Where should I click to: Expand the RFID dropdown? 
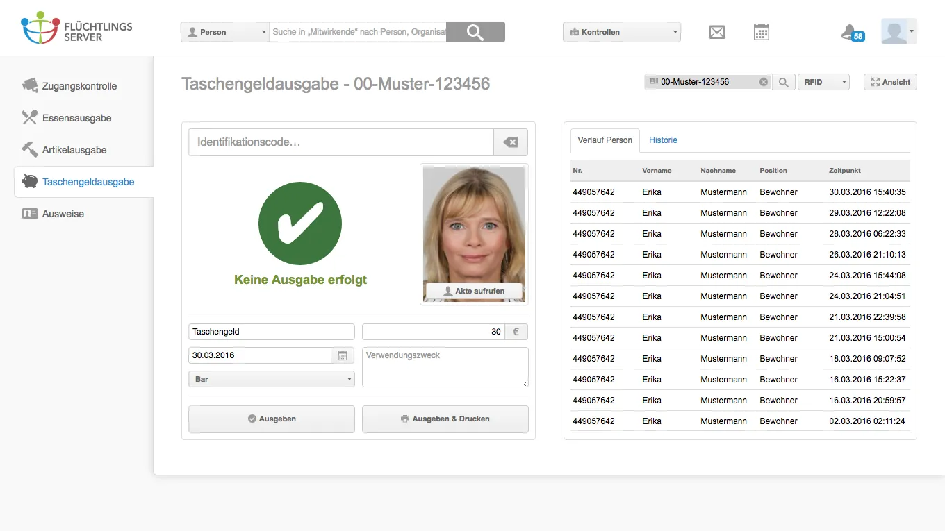pos(824,82)
